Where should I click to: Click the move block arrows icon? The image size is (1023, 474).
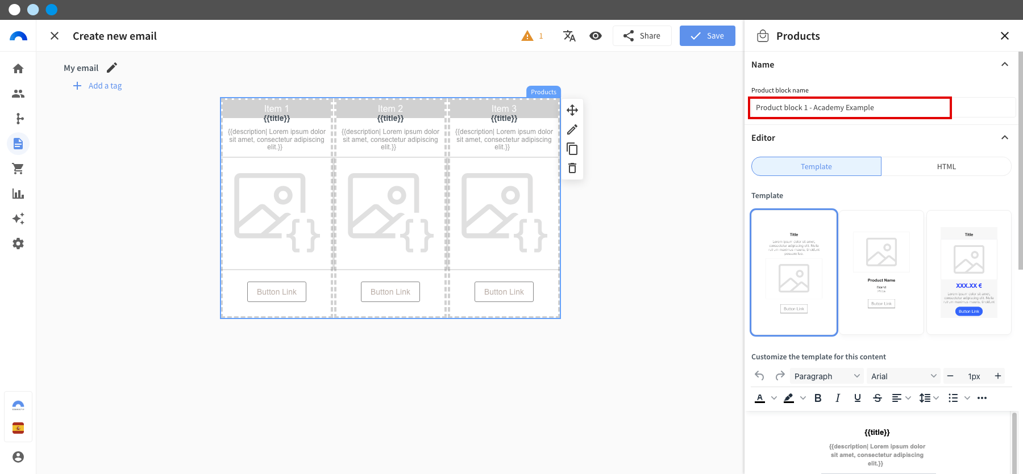point(572,110)
